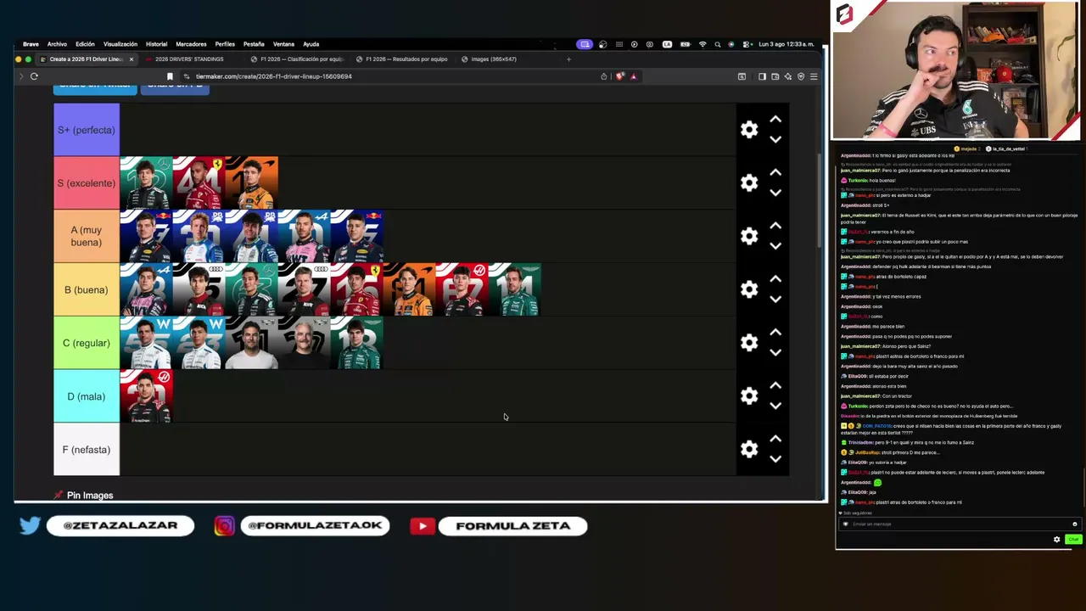Click the A (muy buena) tier label

[x=87, y=236]
